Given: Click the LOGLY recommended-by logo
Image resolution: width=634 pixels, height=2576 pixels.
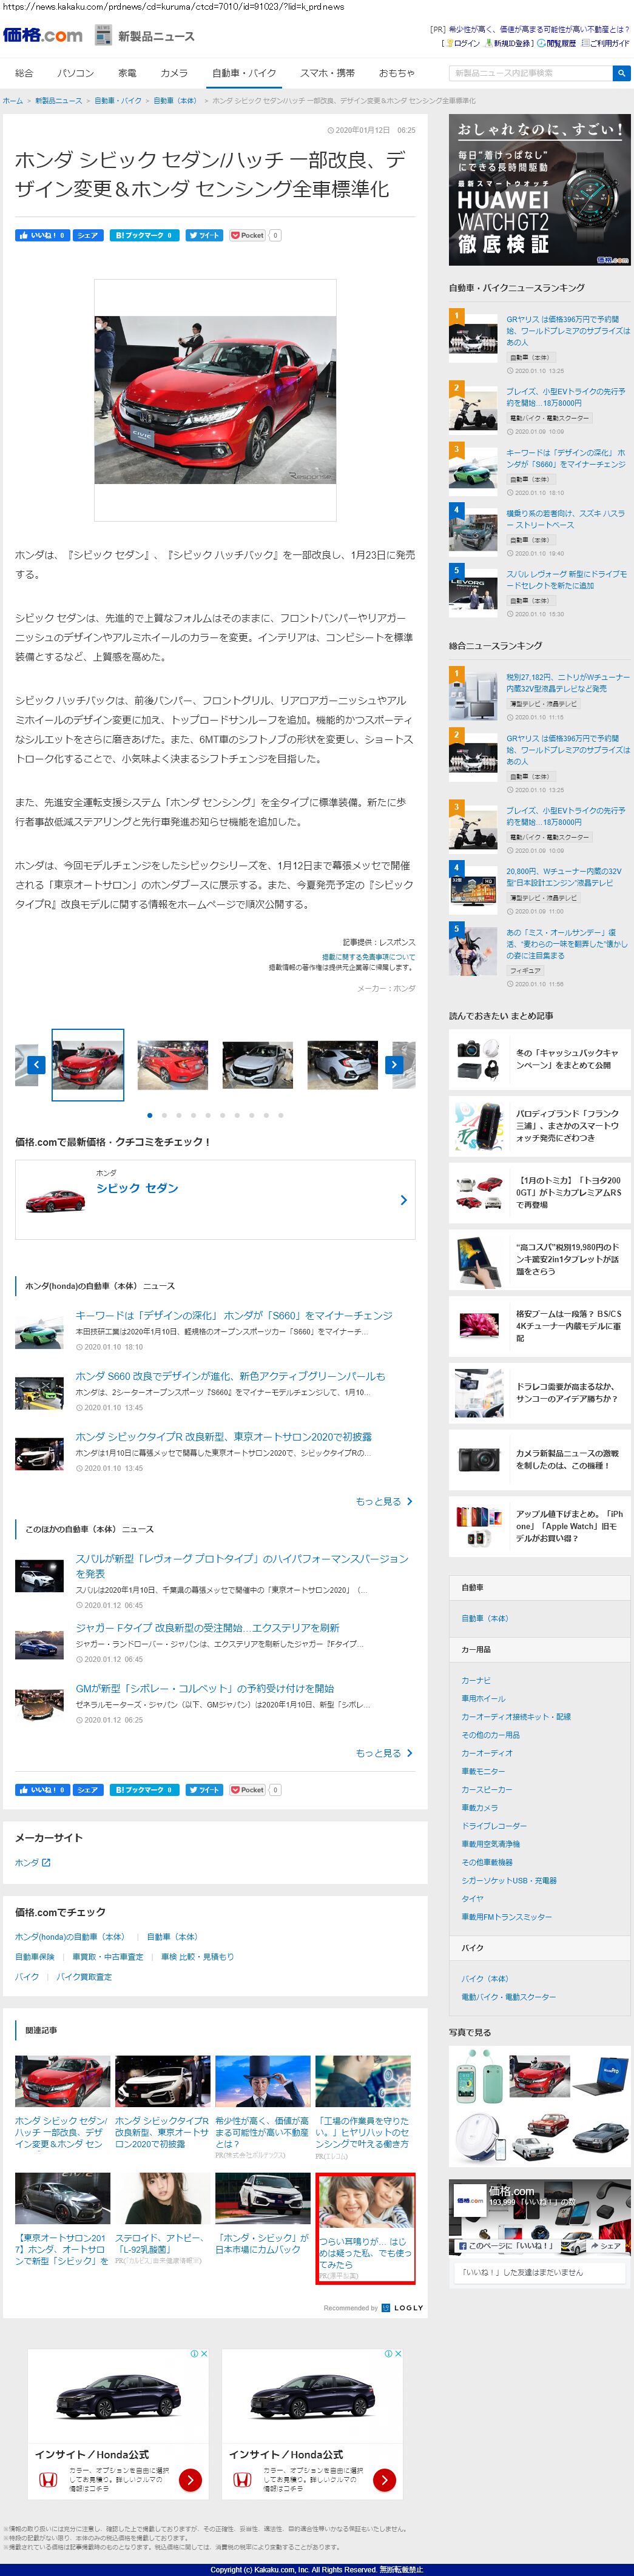Looking at the screenshot, I should click(402, 2308).
